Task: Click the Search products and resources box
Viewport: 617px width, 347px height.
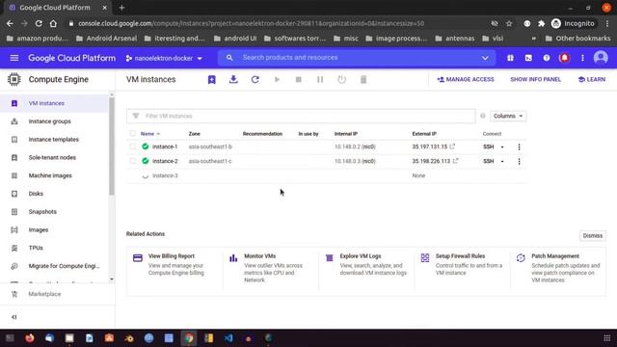Action: point(356,58)
